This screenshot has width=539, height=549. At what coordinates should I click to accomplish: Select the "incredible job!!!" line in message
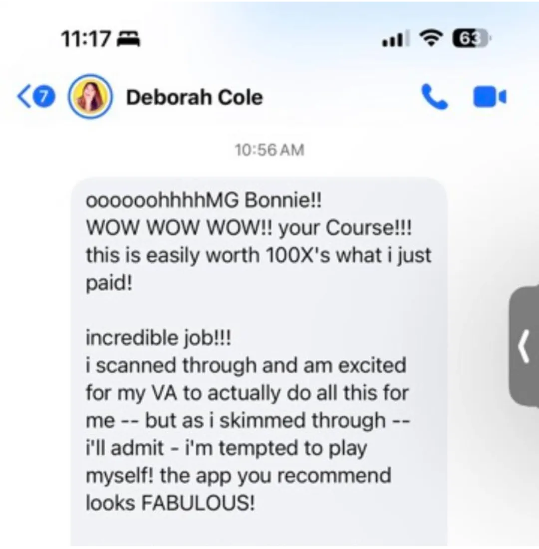tap(158, 338)
